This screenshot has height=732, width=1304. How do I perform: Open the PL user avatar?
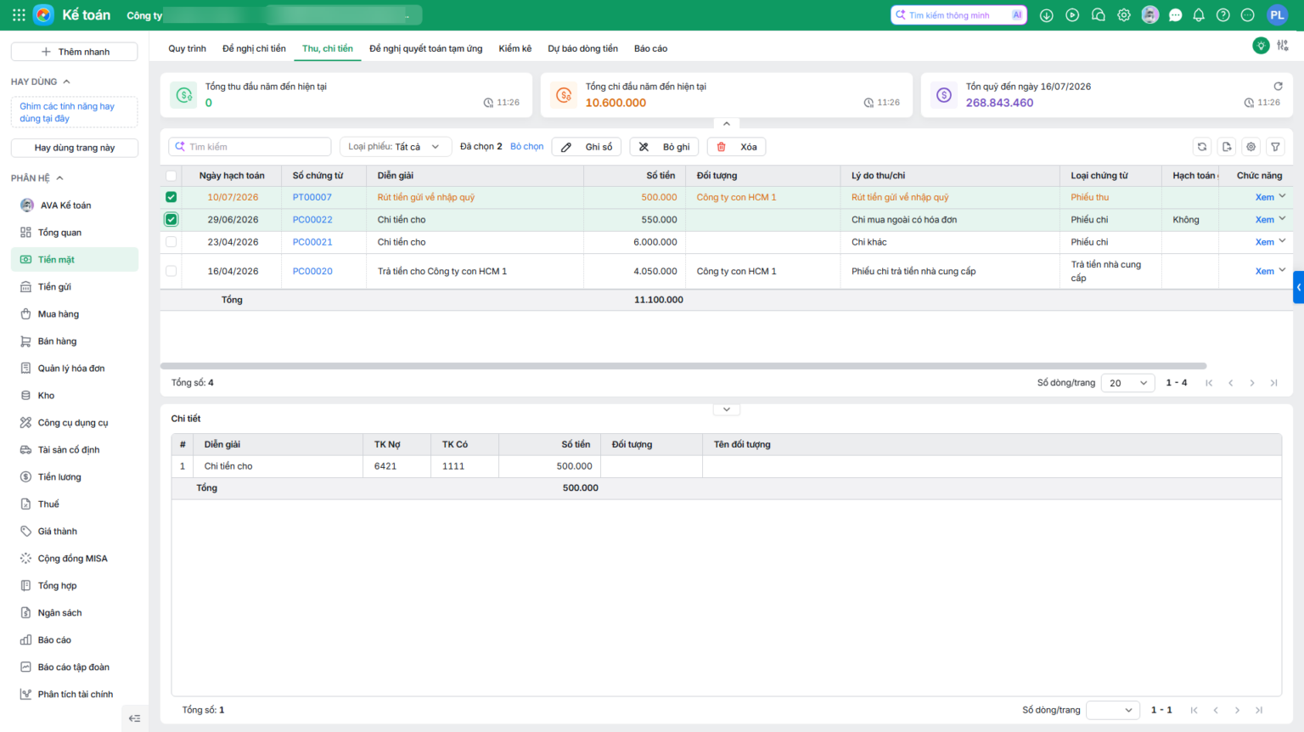coord(1277,15)
